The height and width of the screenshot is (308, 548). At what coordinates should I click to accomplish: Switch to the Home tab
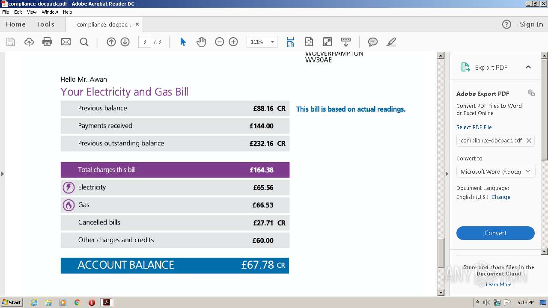(16, 24)
